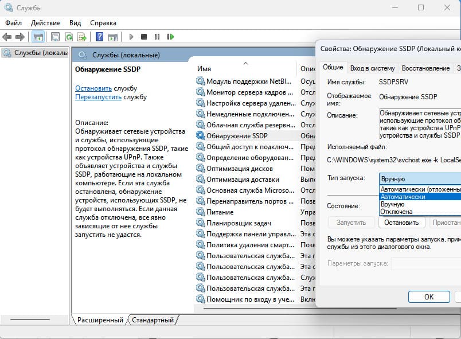Click the Show/Hide Console Tree icon
The height and width of the screenshot is (339, 461).
point(38,37)
